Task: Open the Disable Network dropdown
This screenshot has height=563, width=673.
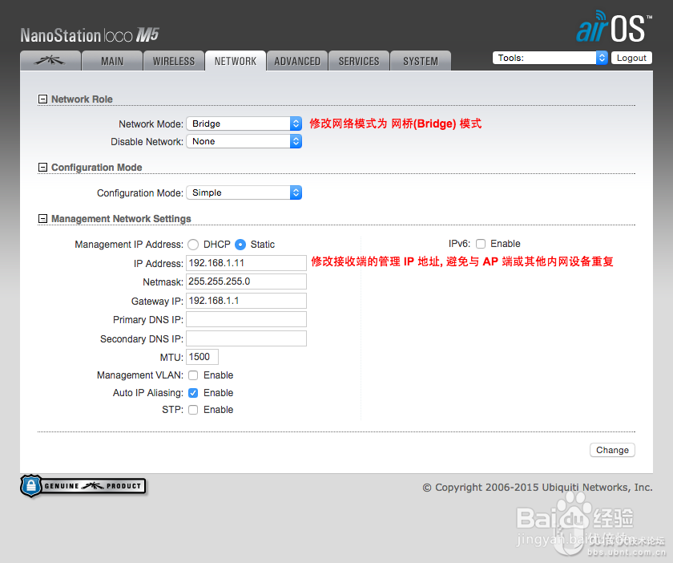Action: click(244, 141)
